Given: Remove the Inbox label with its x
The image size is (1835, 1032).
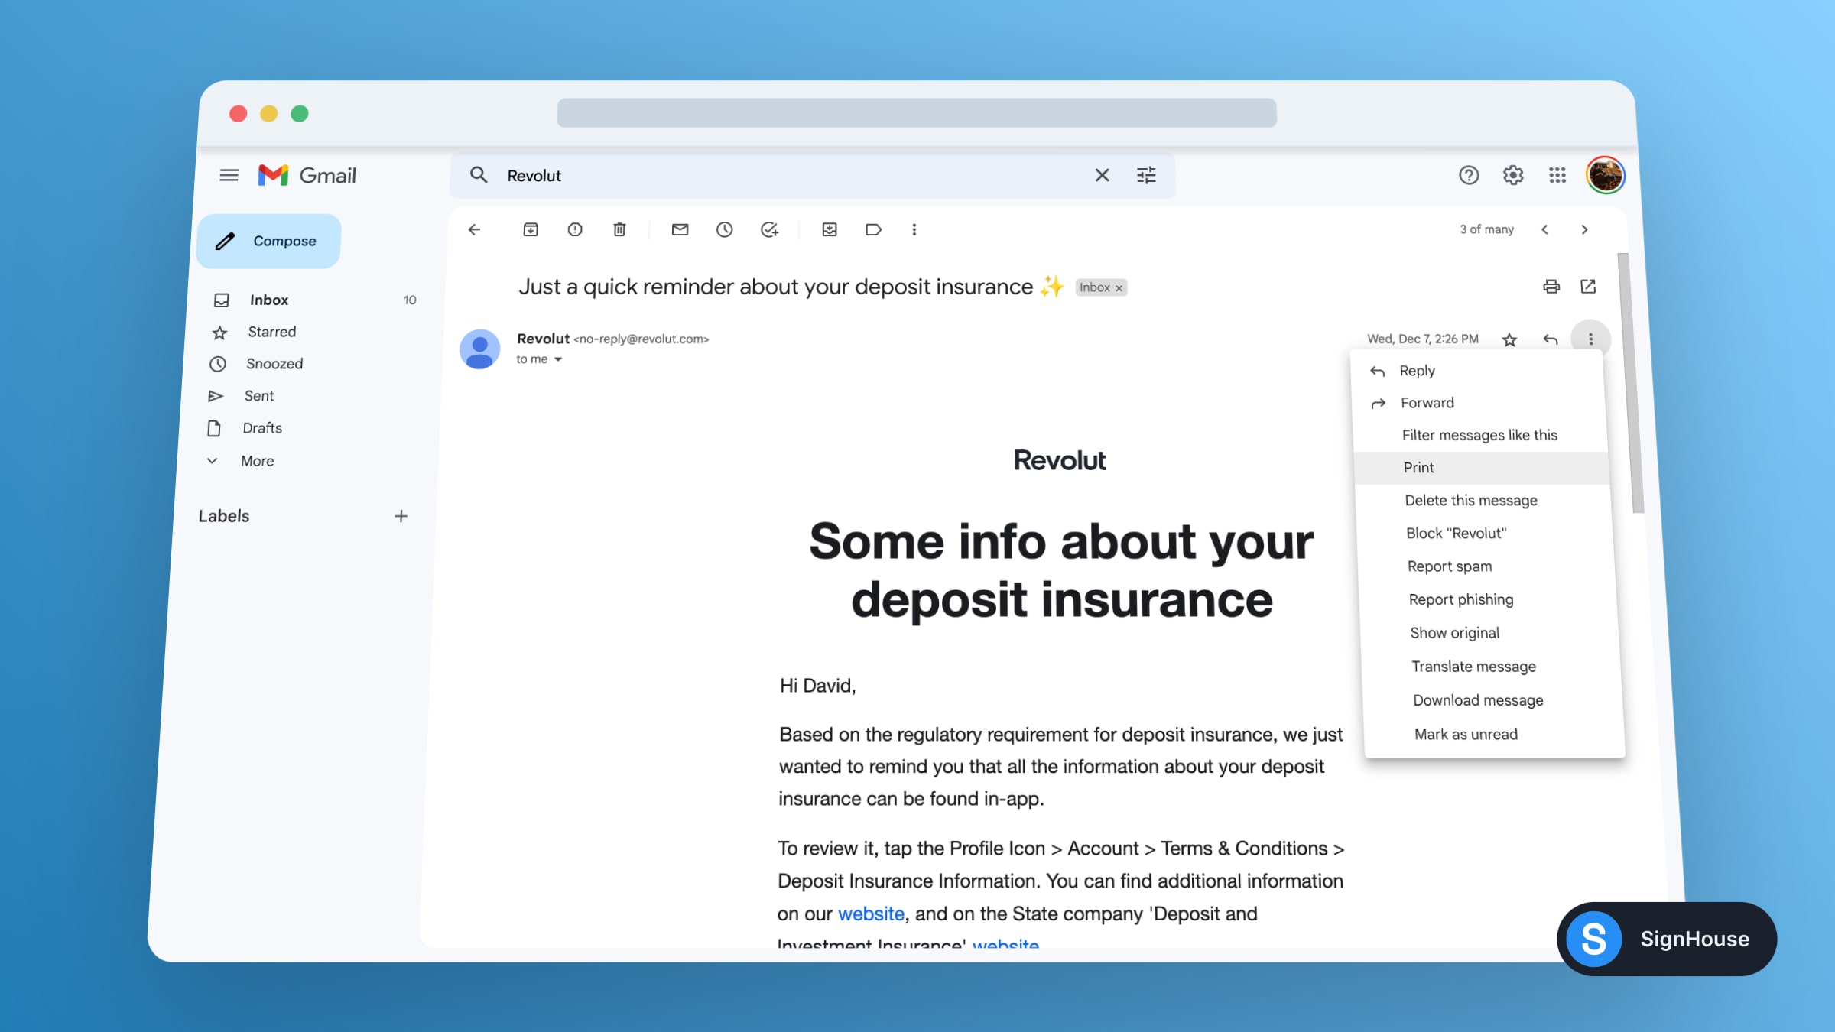Looking at the screenshot, I should coord(1119,288).
